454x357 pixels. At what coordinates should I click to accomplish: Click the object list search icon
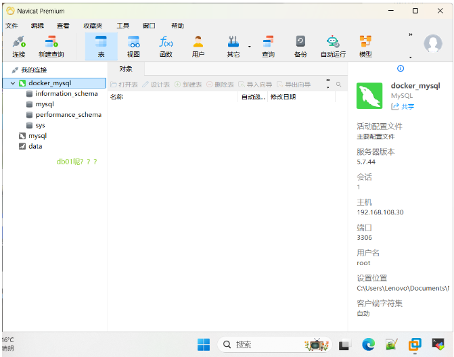338,85
